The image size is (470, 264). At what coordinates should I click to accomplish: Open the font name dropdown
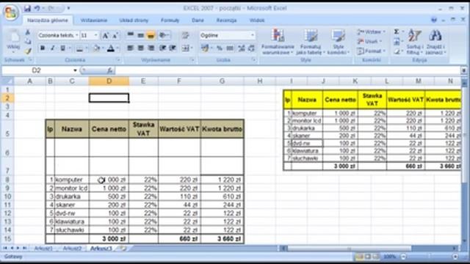76,35
